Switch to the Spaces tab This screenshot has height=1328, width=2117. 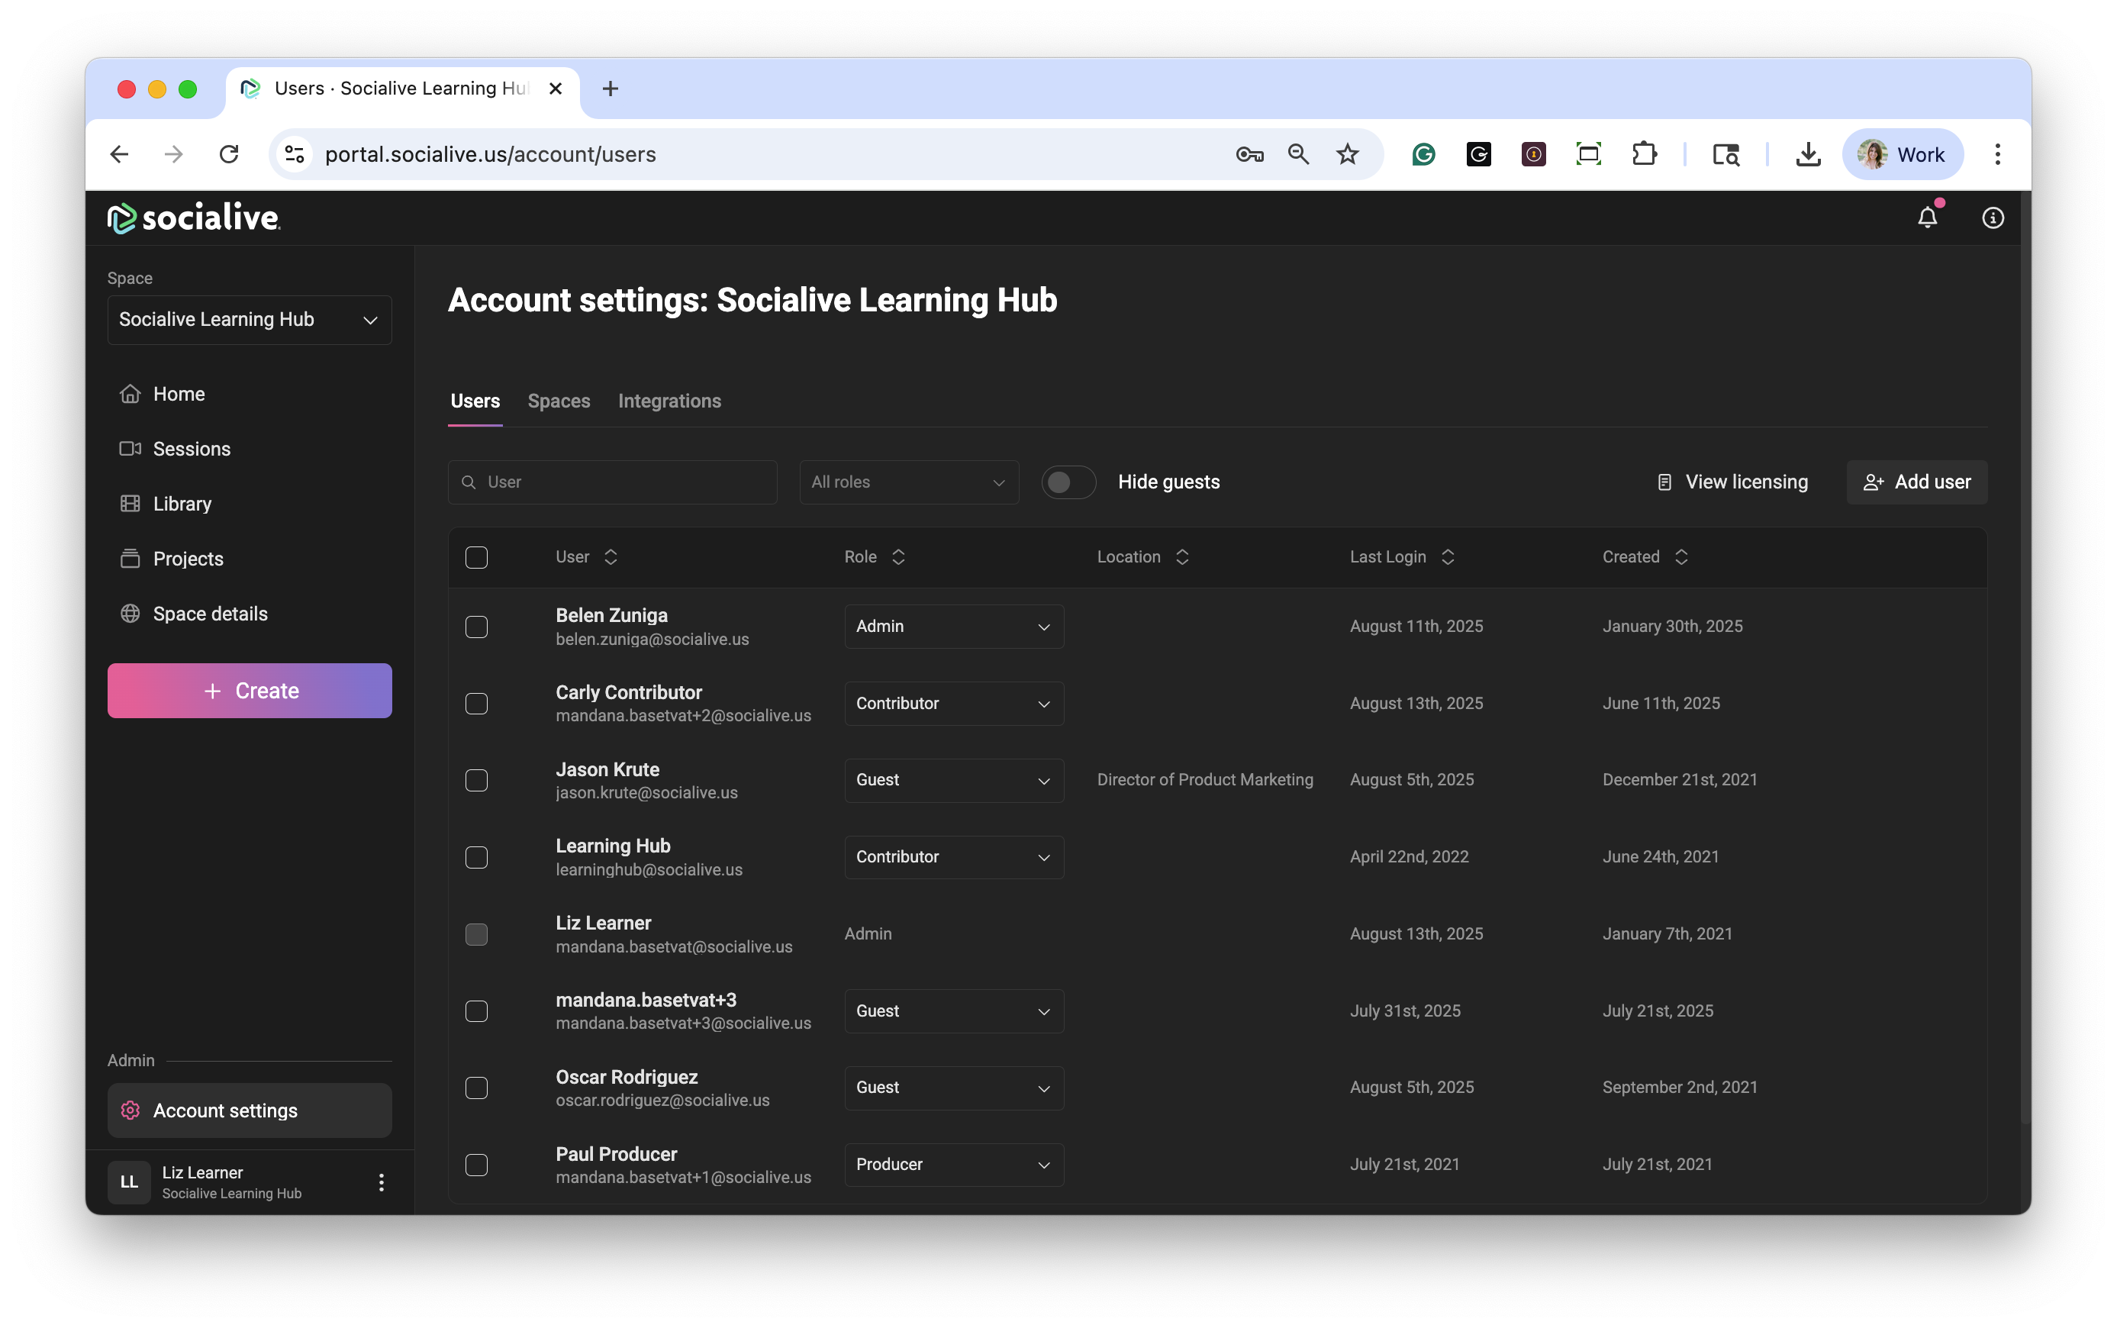tap(559, 401)
